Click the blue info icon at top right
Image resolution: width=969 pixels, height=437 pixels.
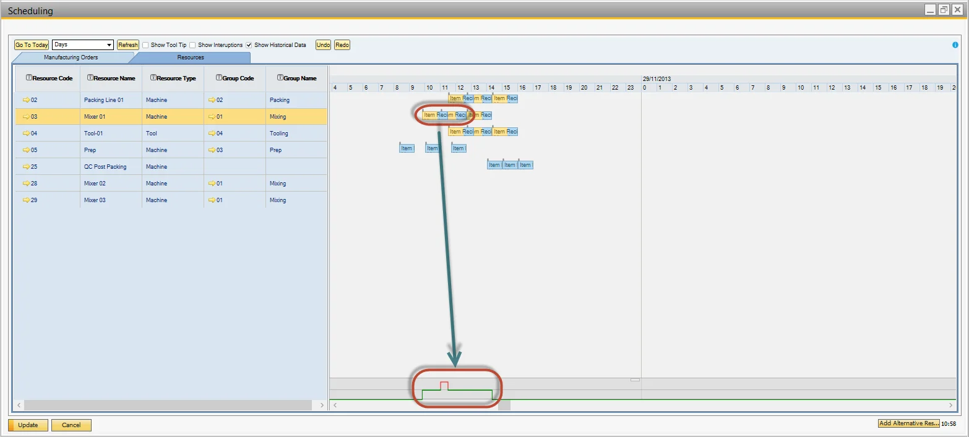pyautogui.click(x=955, y=45)
